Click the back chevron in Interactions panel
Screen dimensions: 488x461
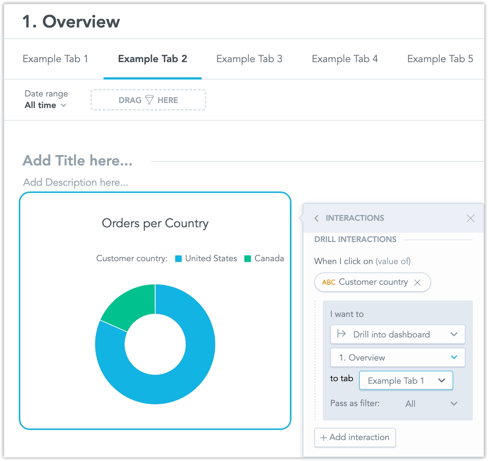click(x=316, y=218)
